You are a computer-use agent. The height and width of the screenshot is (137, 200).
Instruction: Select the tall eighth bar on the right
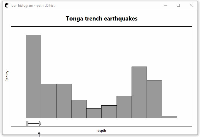pos(139,92)
